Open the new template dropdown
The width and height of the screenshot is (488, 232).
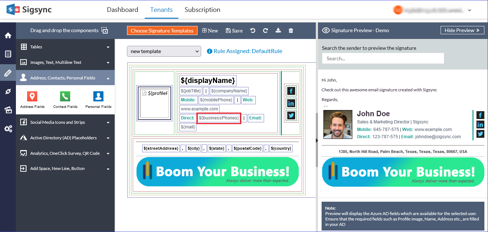point(164,51)
